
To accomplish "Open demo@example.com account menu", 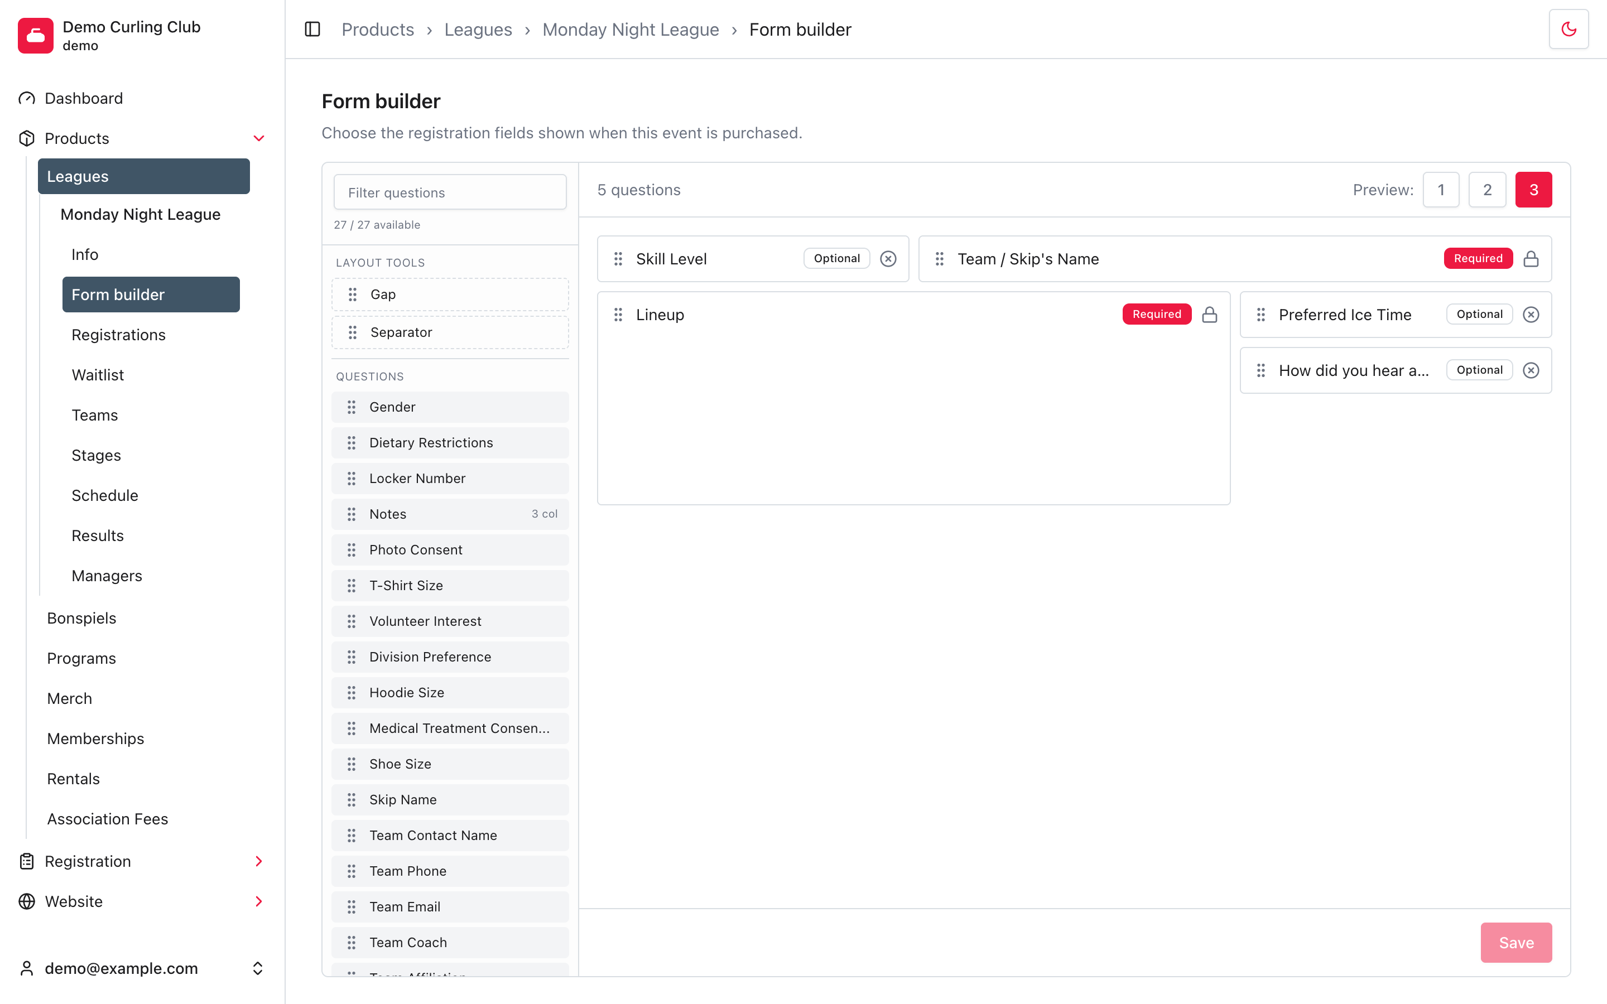I will coord(141,968).
